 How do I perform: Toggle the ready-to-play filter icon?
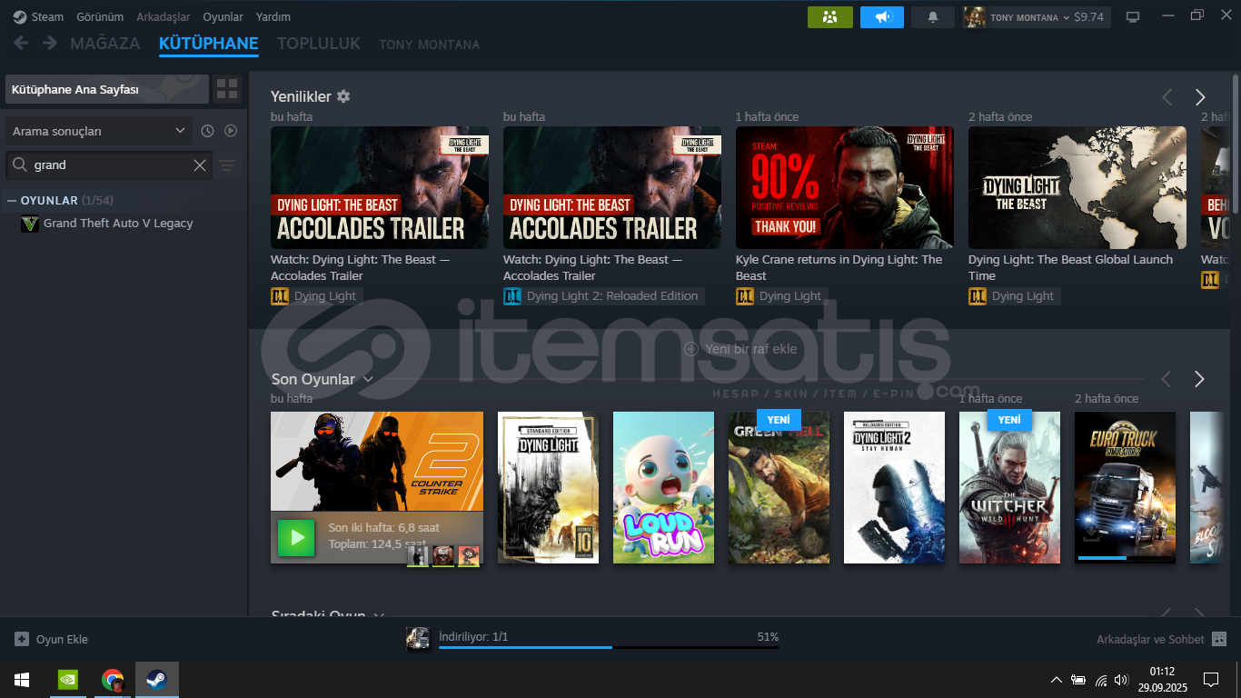(x=231, y=131)
